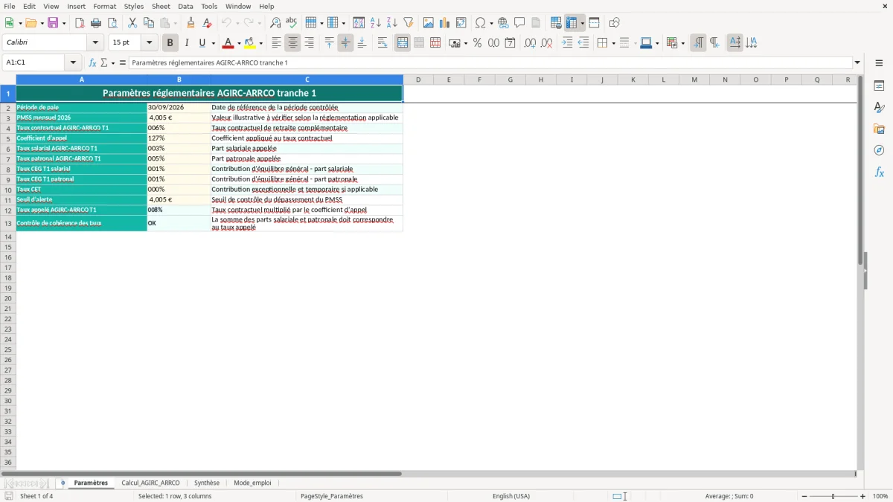Switch to Calcul_AGIRC_ARRCO sheet tab
This screenshot has width=893, height=502.
click(150, 483)
